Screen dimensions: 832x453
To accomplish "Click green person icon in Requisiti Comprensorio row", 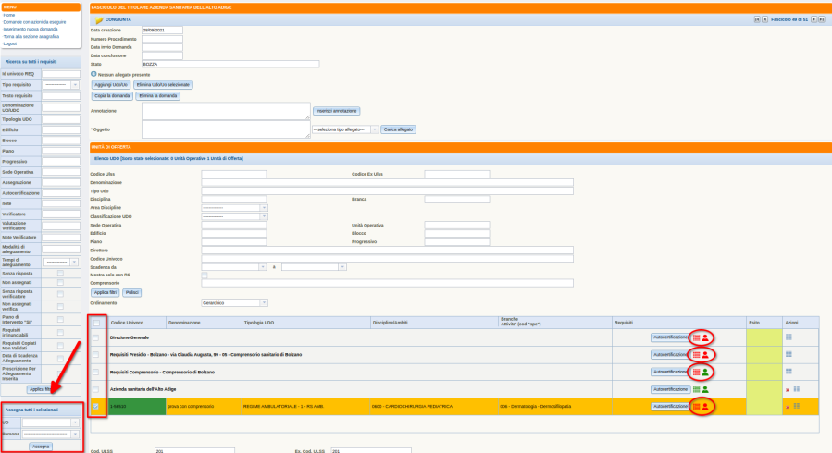I will click(705, 372).
